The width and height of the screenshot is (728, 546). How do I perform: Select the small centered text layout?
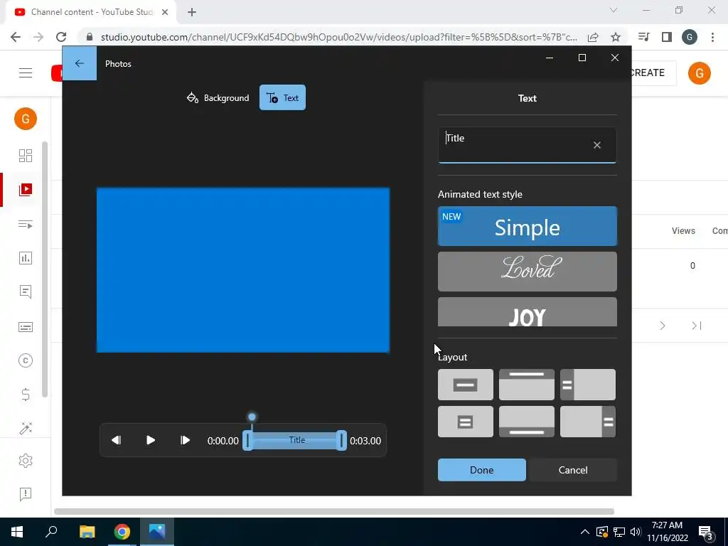[x=465, y=422]
